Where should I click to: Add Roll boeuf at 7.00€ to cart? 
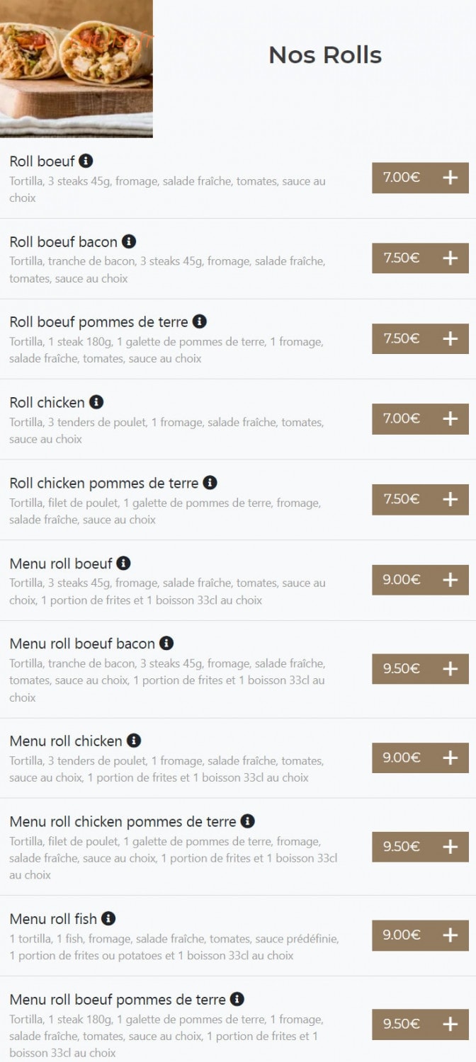(x=421, y=178)
